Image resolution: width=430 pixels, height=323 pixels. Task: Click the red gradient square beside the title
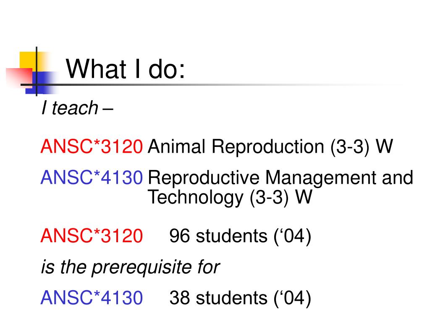tap(18, 78)
